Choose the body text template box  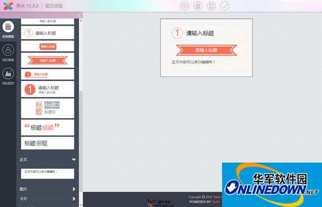[47, 174]
